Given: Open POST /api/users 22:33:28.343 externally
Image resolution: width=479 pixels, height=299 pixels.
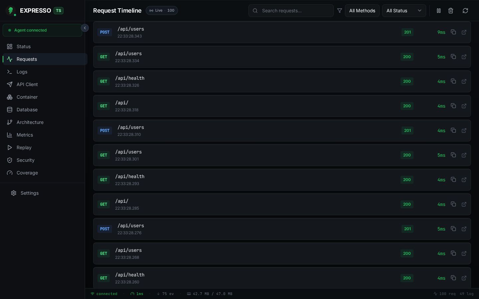Looking at the screenshot, I should coord(464,32).
